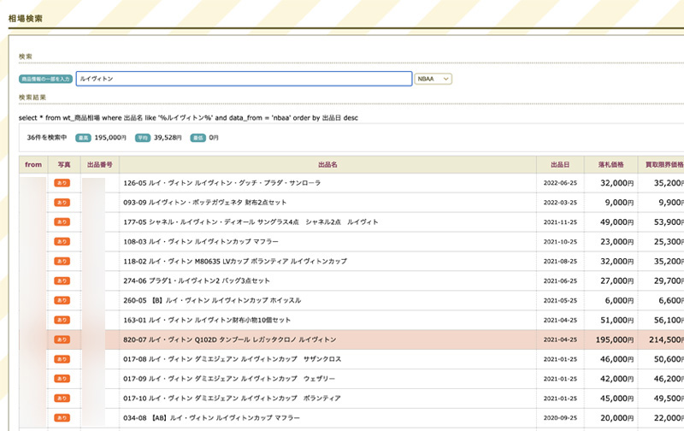Viewport: 684px width, 431px height.
Task: Open the NBAA source dropdown
Action: point(433,79)
